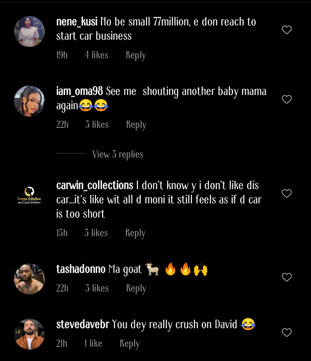Screen dimensions: 311x361
Task: Reply to carwin_collections' comment
Action: (135, 233)
